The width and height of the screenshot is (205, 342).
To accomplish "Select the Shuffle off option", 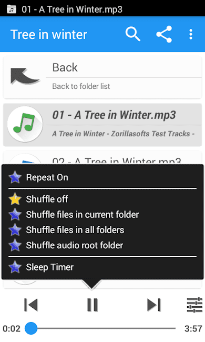I will (x=102, y=199).
